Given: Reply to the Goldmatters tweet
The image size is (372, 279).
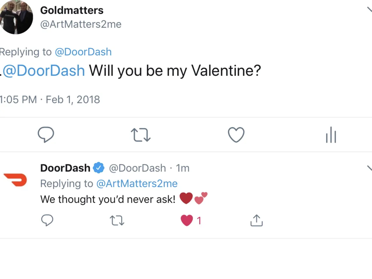Looking at the screenshot, I should (x=46, y=135).
